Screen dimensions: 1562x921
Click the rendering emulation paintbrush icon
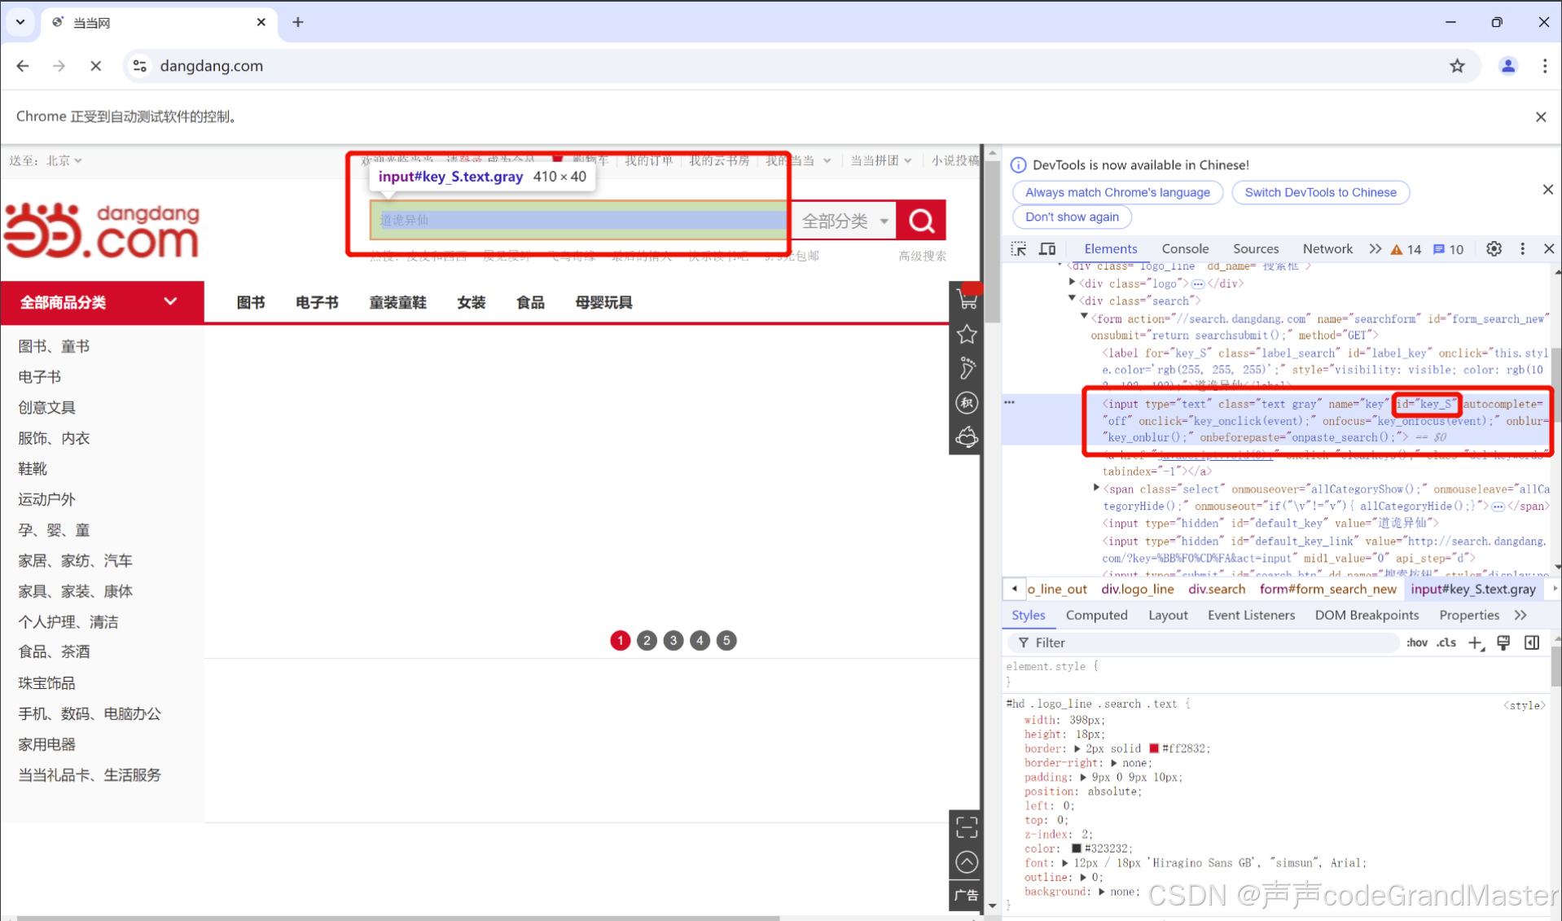pyautogui.click(x=1503, y=643)
